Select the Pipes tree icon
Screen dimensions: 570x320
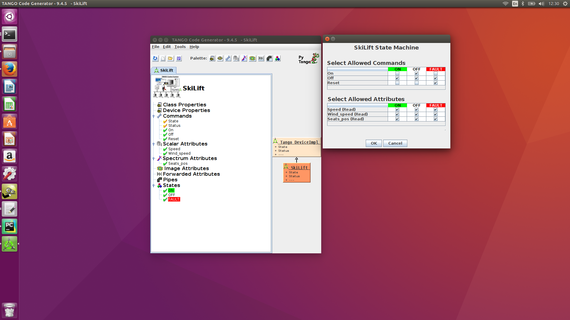(159, 180)
